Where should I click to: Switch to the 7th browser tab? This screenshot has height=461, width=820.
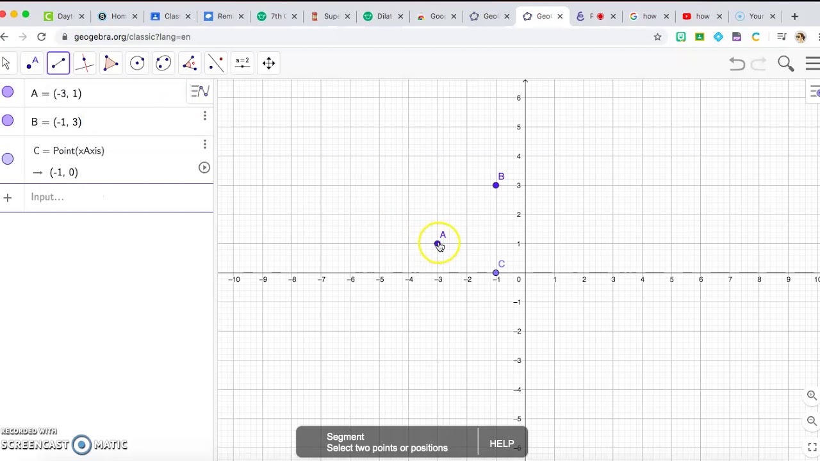pyautogui.click(x=277, y=16)
